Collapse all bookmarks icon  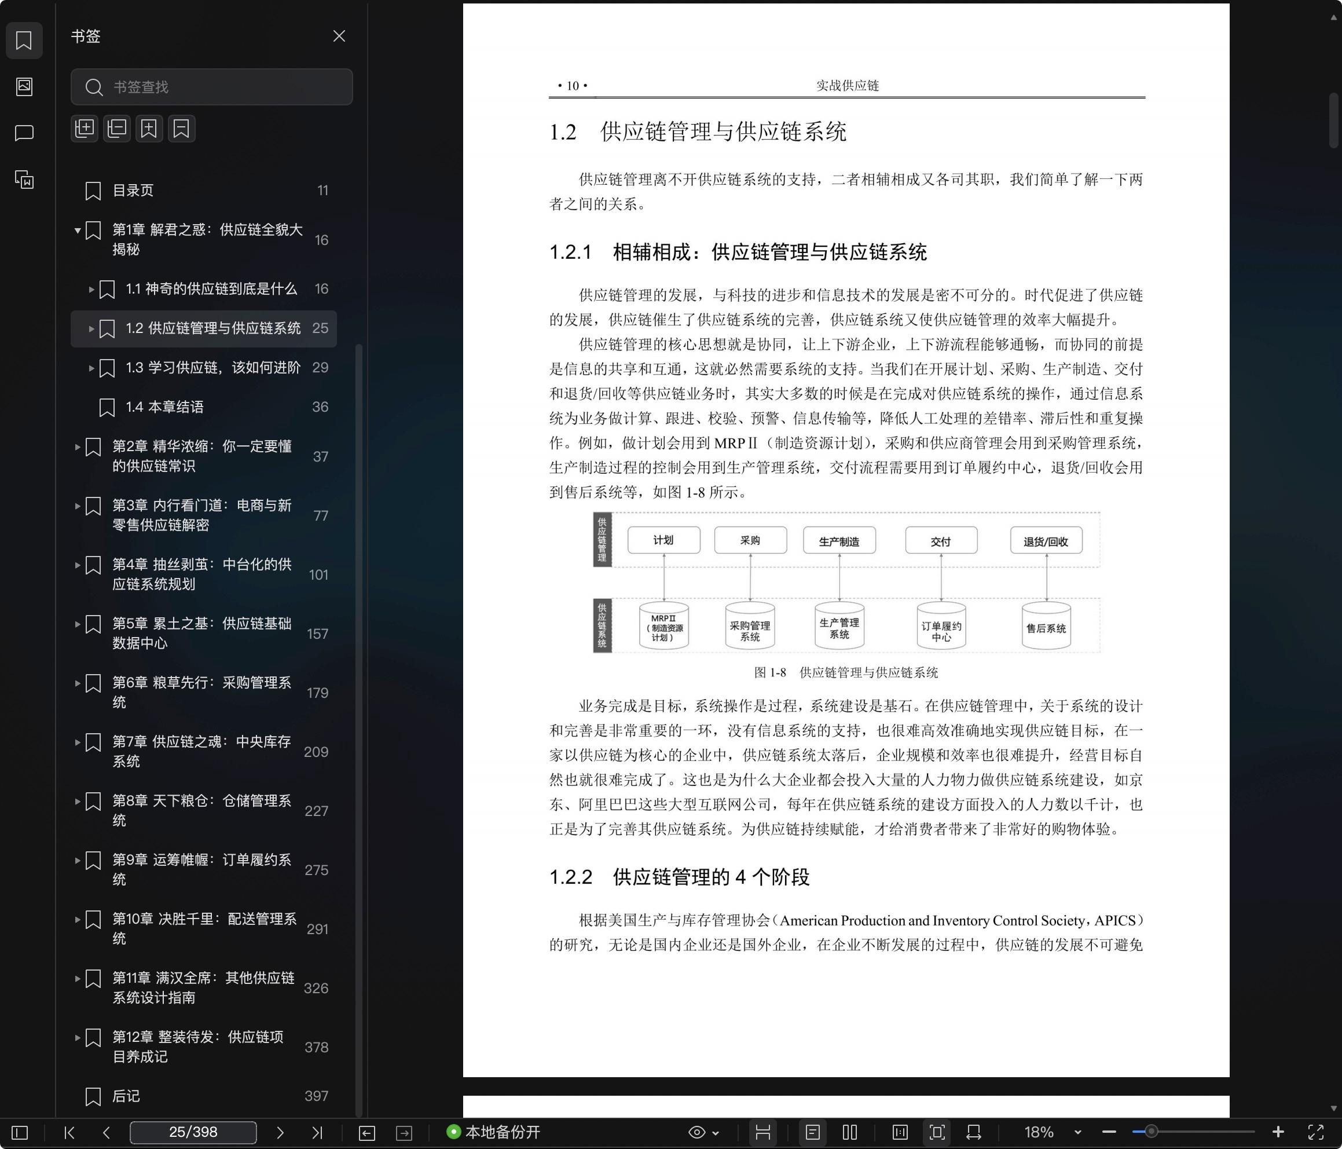(x=117, y=129)
